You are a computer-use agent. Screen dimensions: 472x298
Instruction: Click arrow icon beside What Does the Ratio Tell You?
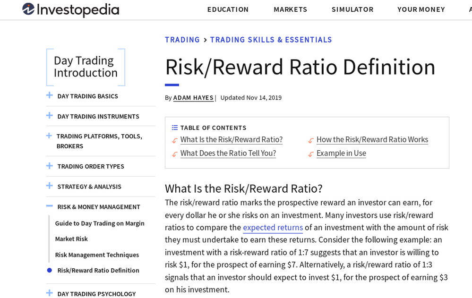(x=175, y=154)
